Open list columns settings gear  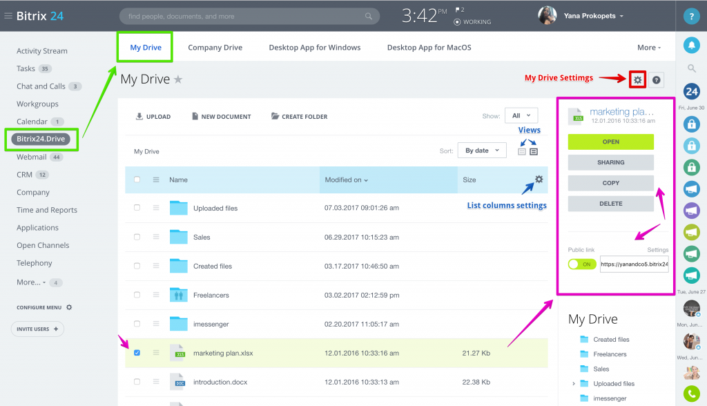click(539, 179)
